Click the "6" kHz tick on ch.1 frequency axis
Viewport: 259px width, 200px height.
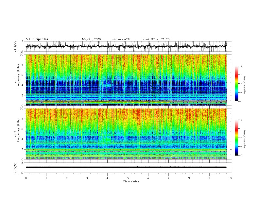23,75
